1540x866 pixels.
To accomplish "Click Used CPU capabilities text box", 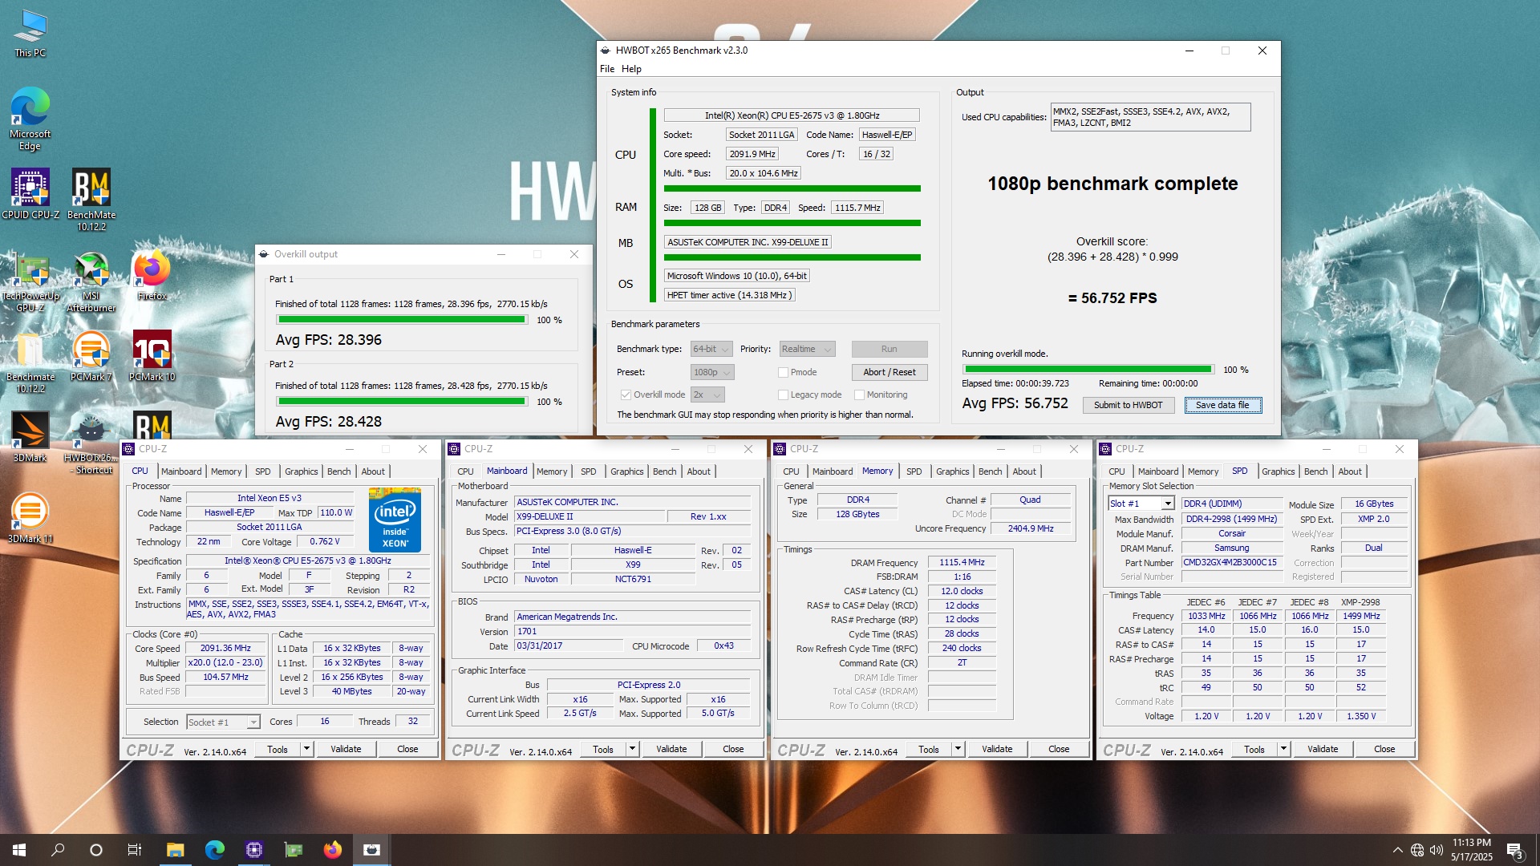I will click(x=1150, y=117).
